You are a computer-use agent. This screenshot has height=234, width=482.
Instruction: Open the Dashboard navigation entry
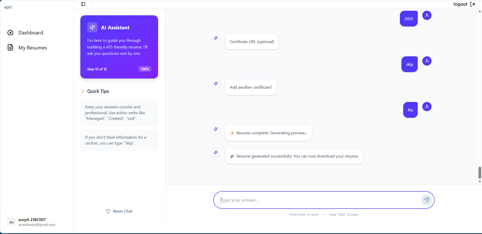[31, 33]
